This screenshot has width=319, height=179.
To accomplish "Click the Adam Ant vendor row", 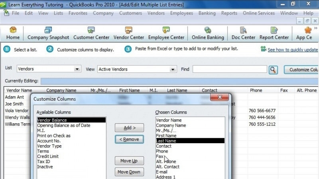I will click(x=14, y=97).
